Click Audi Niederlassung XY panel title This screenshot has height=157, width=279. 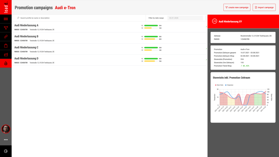(230, 21)
